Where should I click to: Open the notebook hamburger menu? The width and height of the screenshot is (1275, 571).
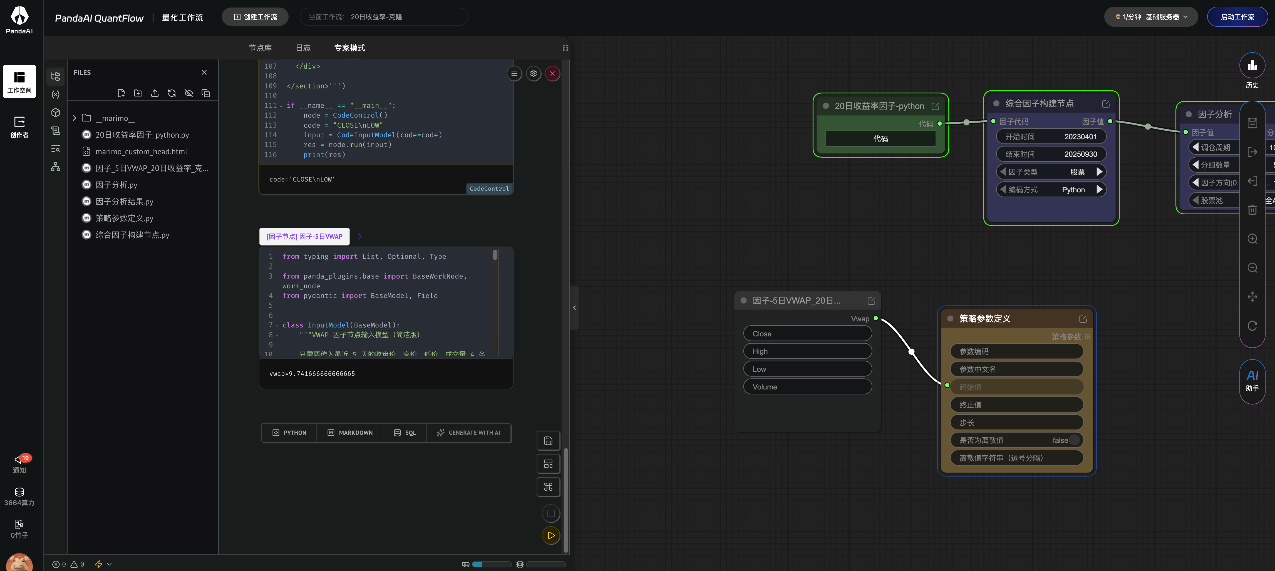(x=514, y=74)
